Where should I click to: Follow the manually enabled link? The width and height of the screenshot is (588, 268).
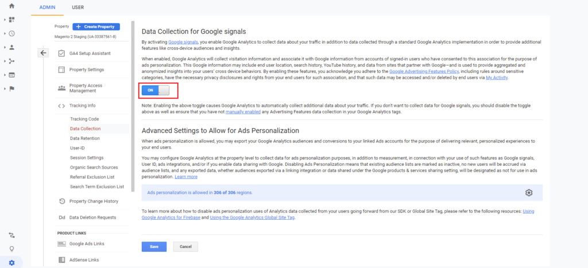tap(243, 112)
